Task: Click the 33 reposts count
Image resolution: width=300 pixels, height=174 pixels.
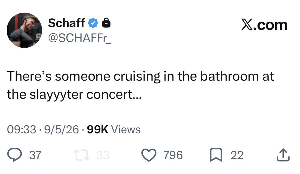Action: (x=103, y=155)
